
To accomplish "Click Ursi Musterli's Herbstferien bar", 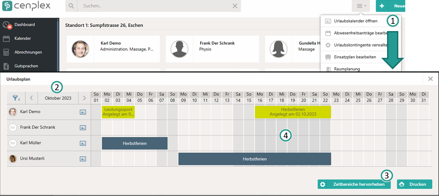I will (254, 159).
